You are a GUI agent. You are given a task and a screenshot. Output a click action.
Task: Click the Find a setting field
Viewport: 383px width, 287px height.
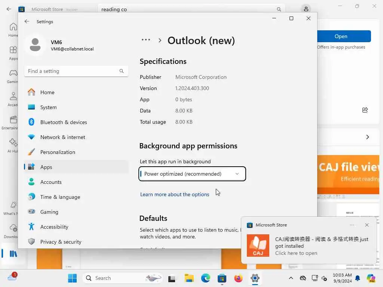[x=76, y=71]
